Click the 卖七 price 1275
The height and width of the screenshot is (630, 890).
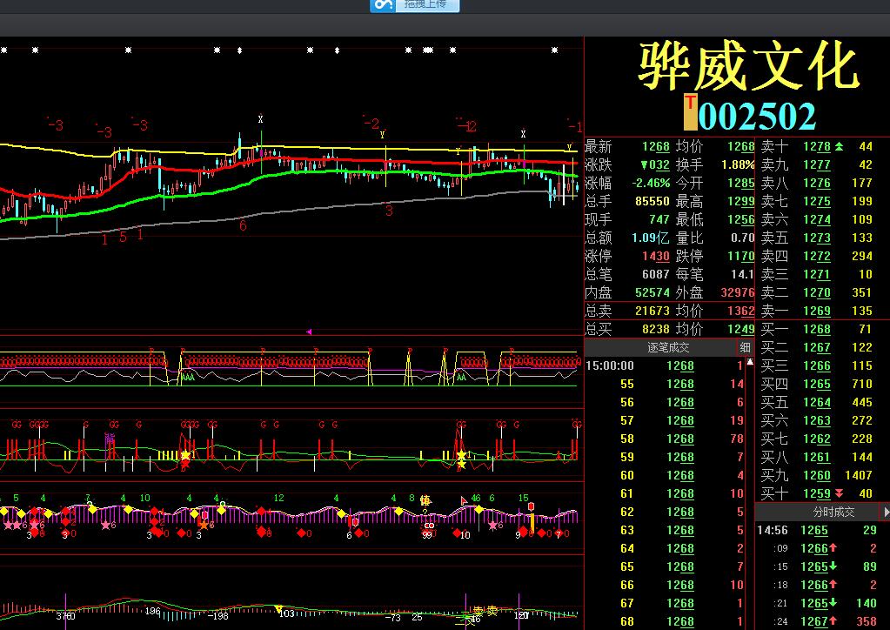click(817, 202)
